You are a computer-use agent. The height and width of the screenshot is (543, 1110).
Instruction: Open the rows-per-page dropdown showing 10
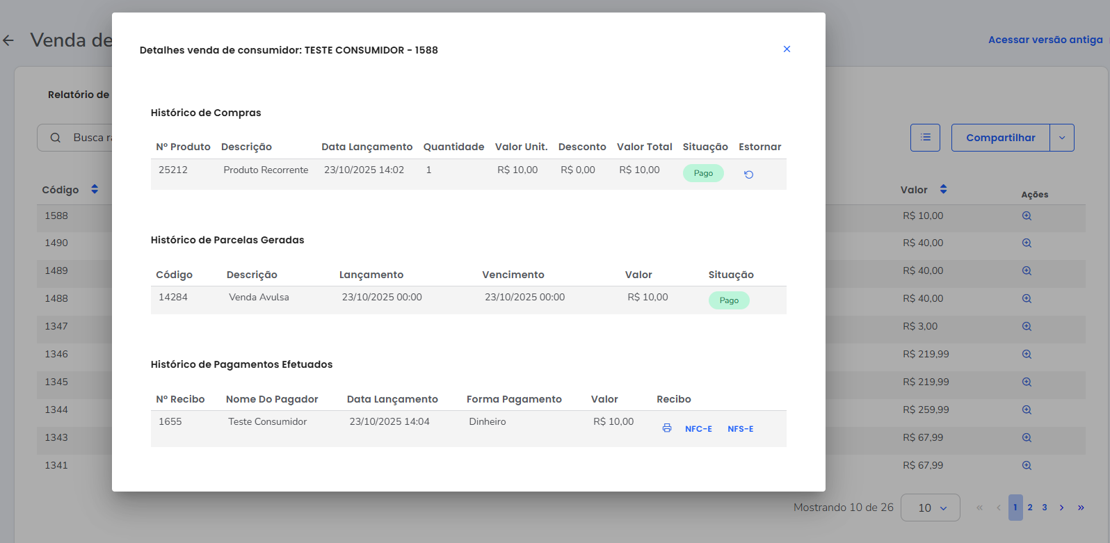pos(930,508)
